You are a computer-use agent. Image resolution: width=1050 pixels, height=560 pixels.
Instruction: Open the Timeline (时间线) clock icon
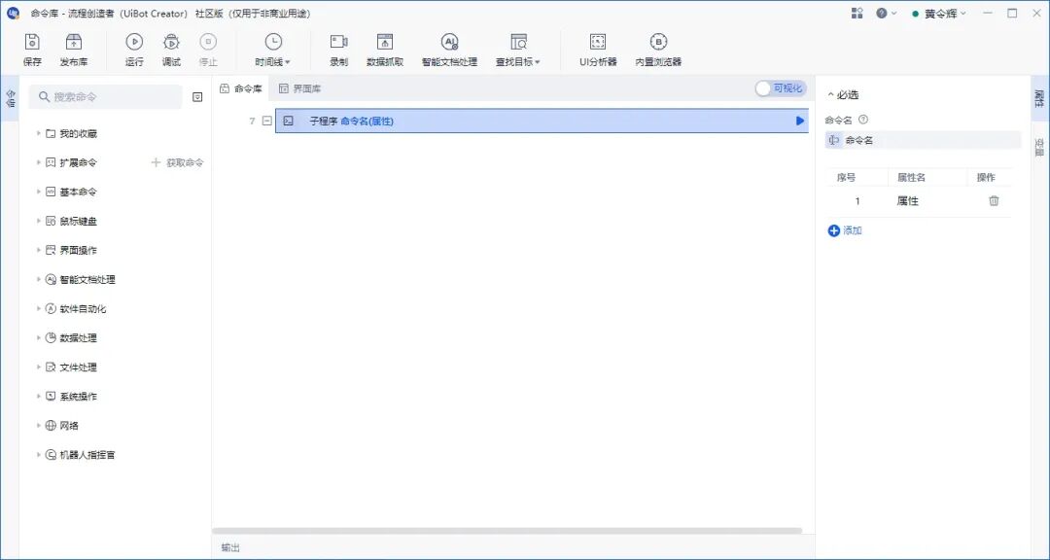click(273, 42)
